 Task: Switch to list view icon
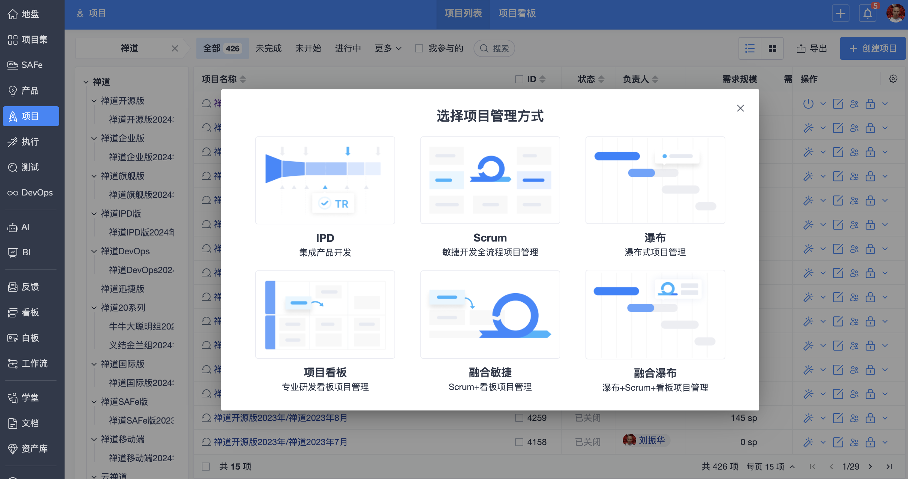[750, 48]
